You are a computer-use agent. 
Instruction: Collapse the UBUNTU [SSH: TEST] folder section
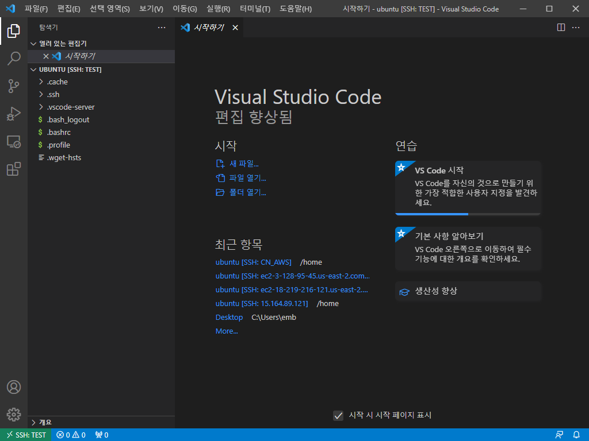point(33,69)
